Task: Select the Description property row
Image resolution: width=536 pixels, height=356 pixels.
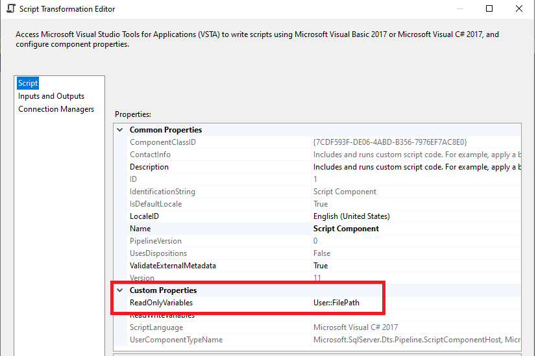Action: (149, 167)
